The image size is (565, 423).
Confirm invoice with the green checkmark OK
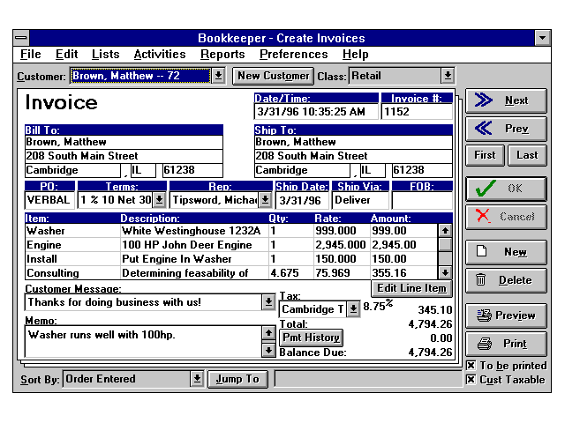(506, 189)
